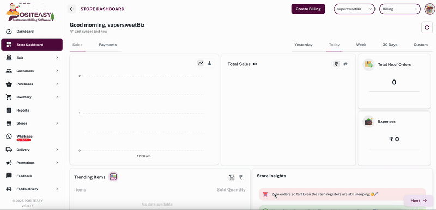The image size is (436, 210).
Task: Switch to the Sales tab
Action: point(77,45)
